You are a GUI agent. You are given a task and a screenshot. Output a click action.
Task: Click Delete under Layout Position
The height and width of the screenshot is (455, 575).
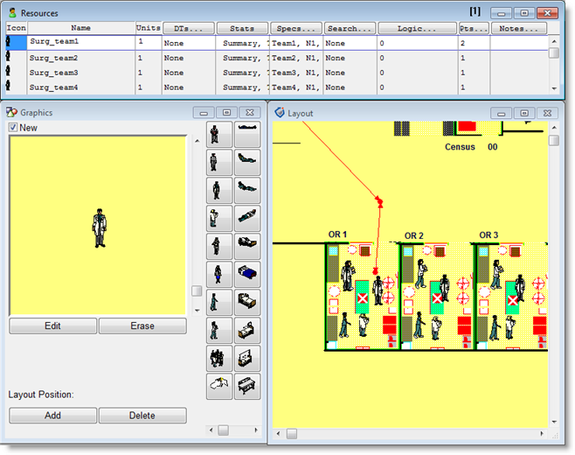(142, 416)
